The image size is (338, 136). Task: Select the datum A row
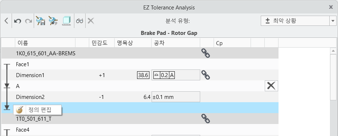pyautogui.click(x=140, y=86)
